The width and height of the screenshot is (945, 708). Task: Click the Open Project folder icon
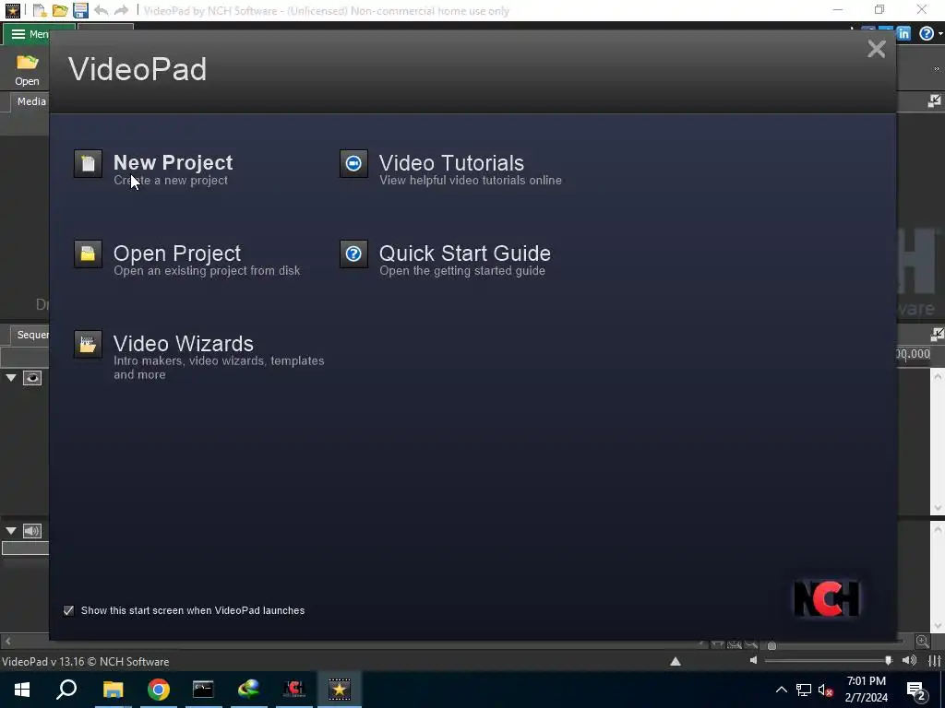pos(88,254)
